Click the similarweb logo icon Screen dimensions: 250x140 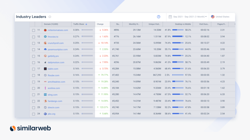pos(13,128)
